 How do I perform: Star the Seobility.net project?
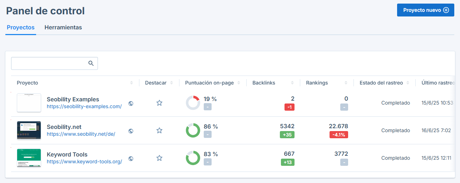coord(159,130)
